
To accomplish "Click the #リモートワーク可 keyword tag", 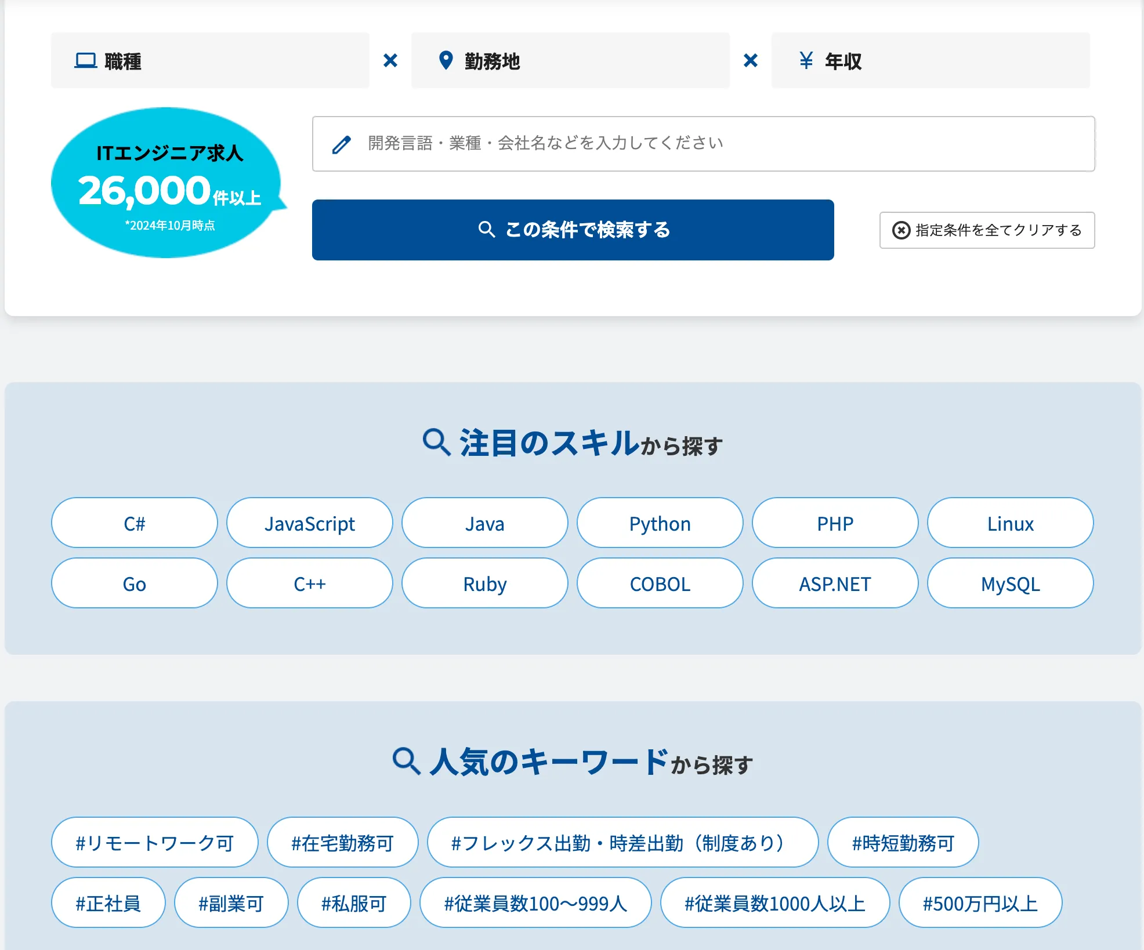I will tap(155, 843).
